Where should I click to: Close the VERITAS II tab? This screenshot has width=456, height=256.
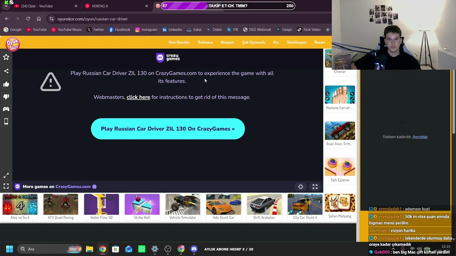[146, 6]
